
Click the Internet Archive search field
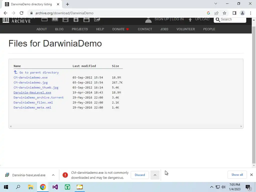230,20
